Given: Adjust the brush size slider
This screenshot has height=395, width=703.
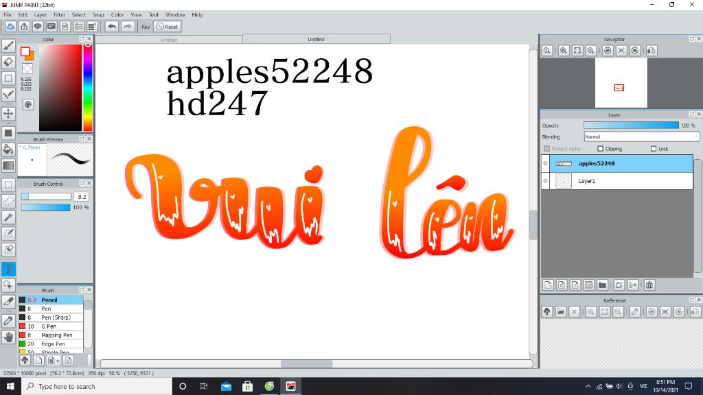Looking at the screenshot, I should pyautogui.click(x=46, y=197).
